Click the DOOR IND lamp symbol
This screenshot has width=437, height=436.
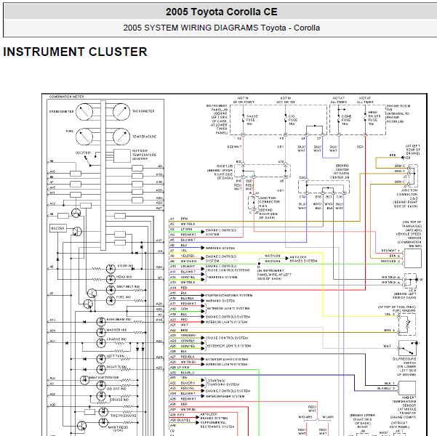[111, 269]
